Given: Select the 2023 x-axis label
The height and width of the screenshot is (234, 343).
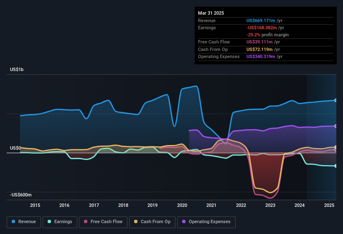Looking at the screenshot, I should point(270,205).
